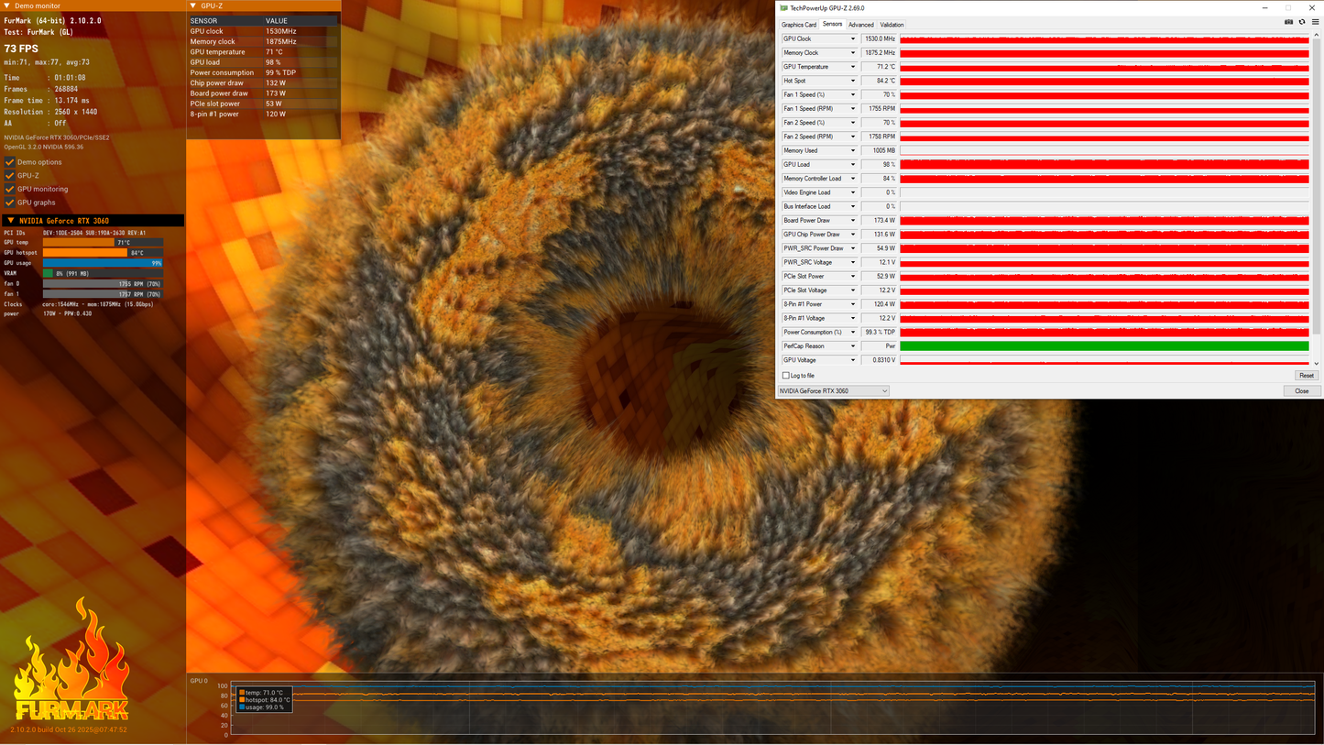1324x745 pixels.
Task: Click the blue GPU usage bar
Action: click(103, 263)
